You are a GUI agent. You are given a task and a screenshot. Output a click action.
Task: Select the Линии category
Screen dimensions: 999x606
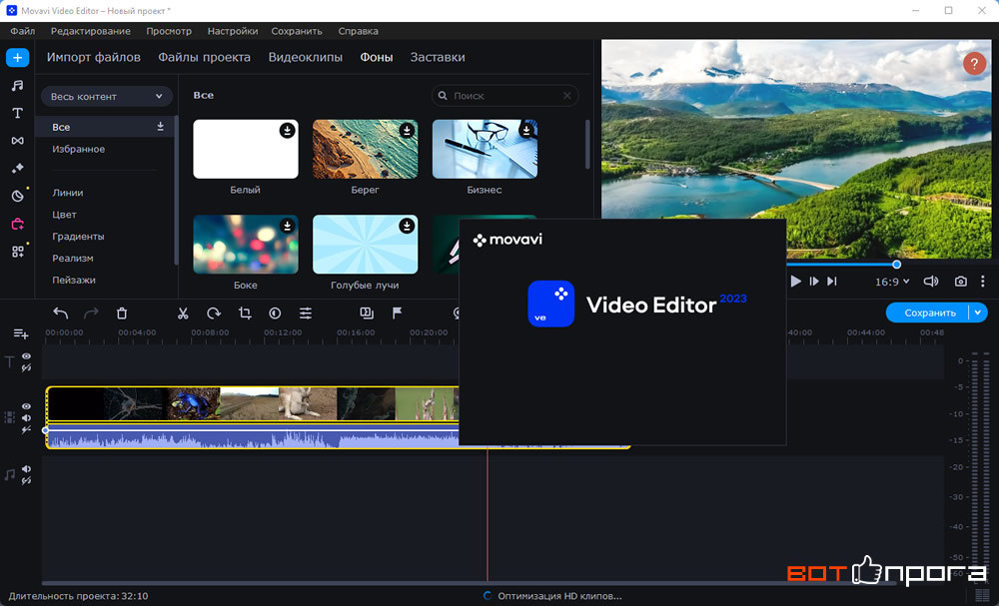68,193
